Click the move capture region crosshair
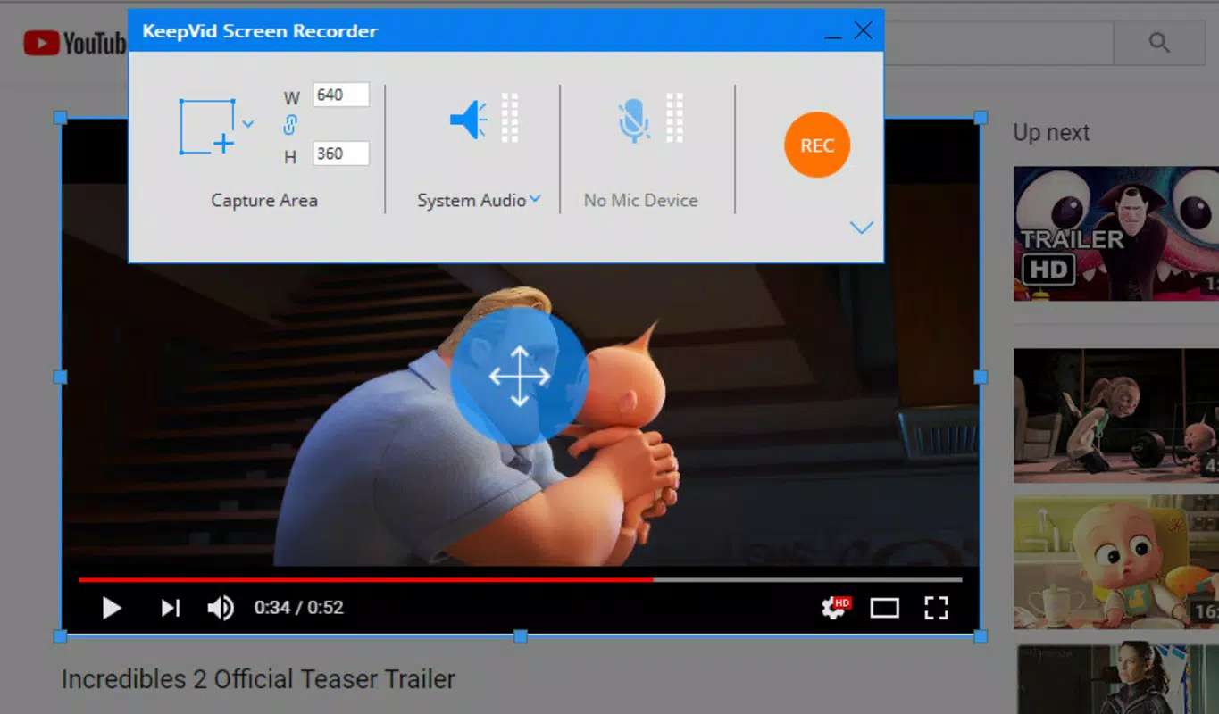 [519, 376]
